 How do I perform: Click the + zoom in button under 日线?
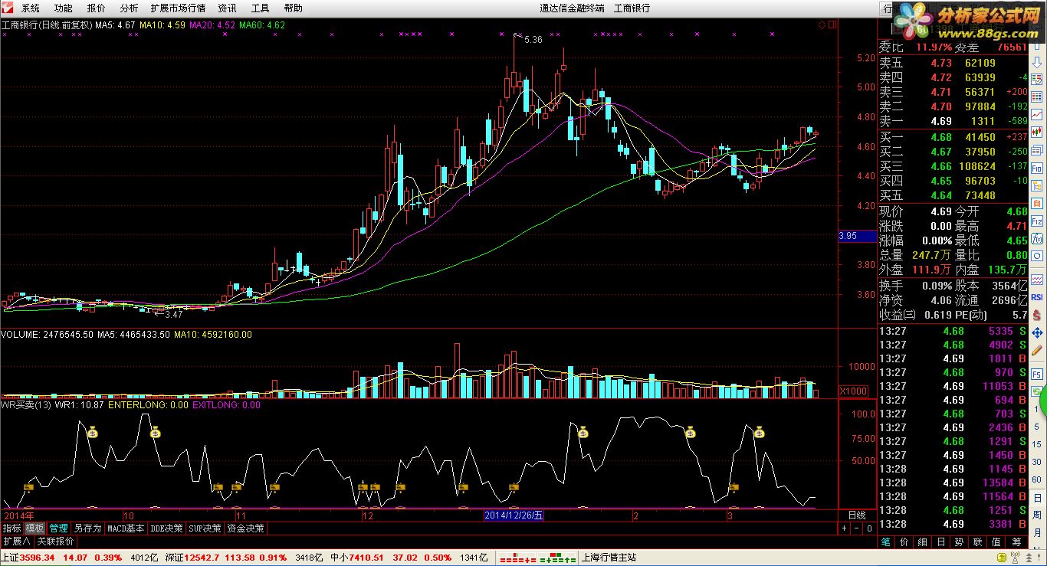click(x=845, y=528)
